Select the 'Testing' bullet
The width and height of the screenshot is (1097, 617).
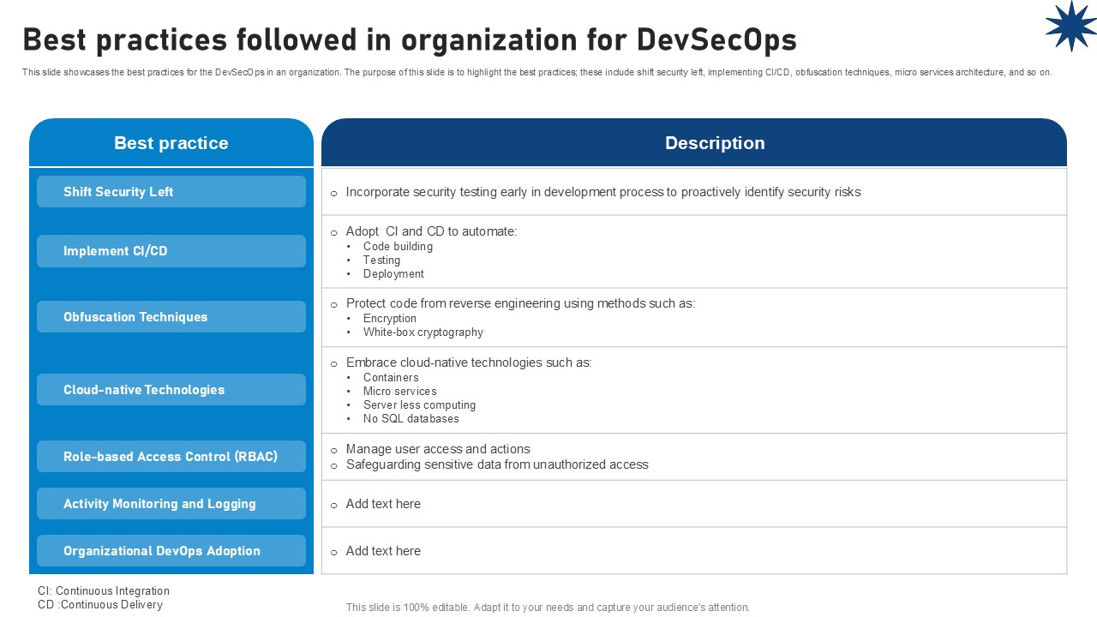(381, 260)
